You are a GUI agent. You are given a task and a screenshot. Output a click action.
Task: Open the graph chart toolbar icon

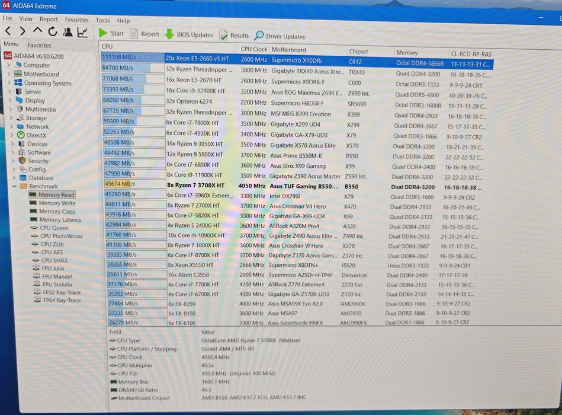82,33
